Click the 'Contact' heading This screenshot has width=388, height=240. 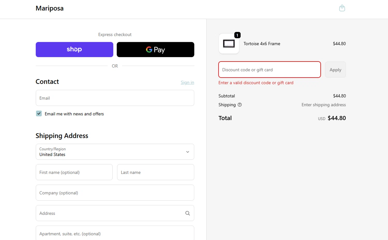(47, 82)
